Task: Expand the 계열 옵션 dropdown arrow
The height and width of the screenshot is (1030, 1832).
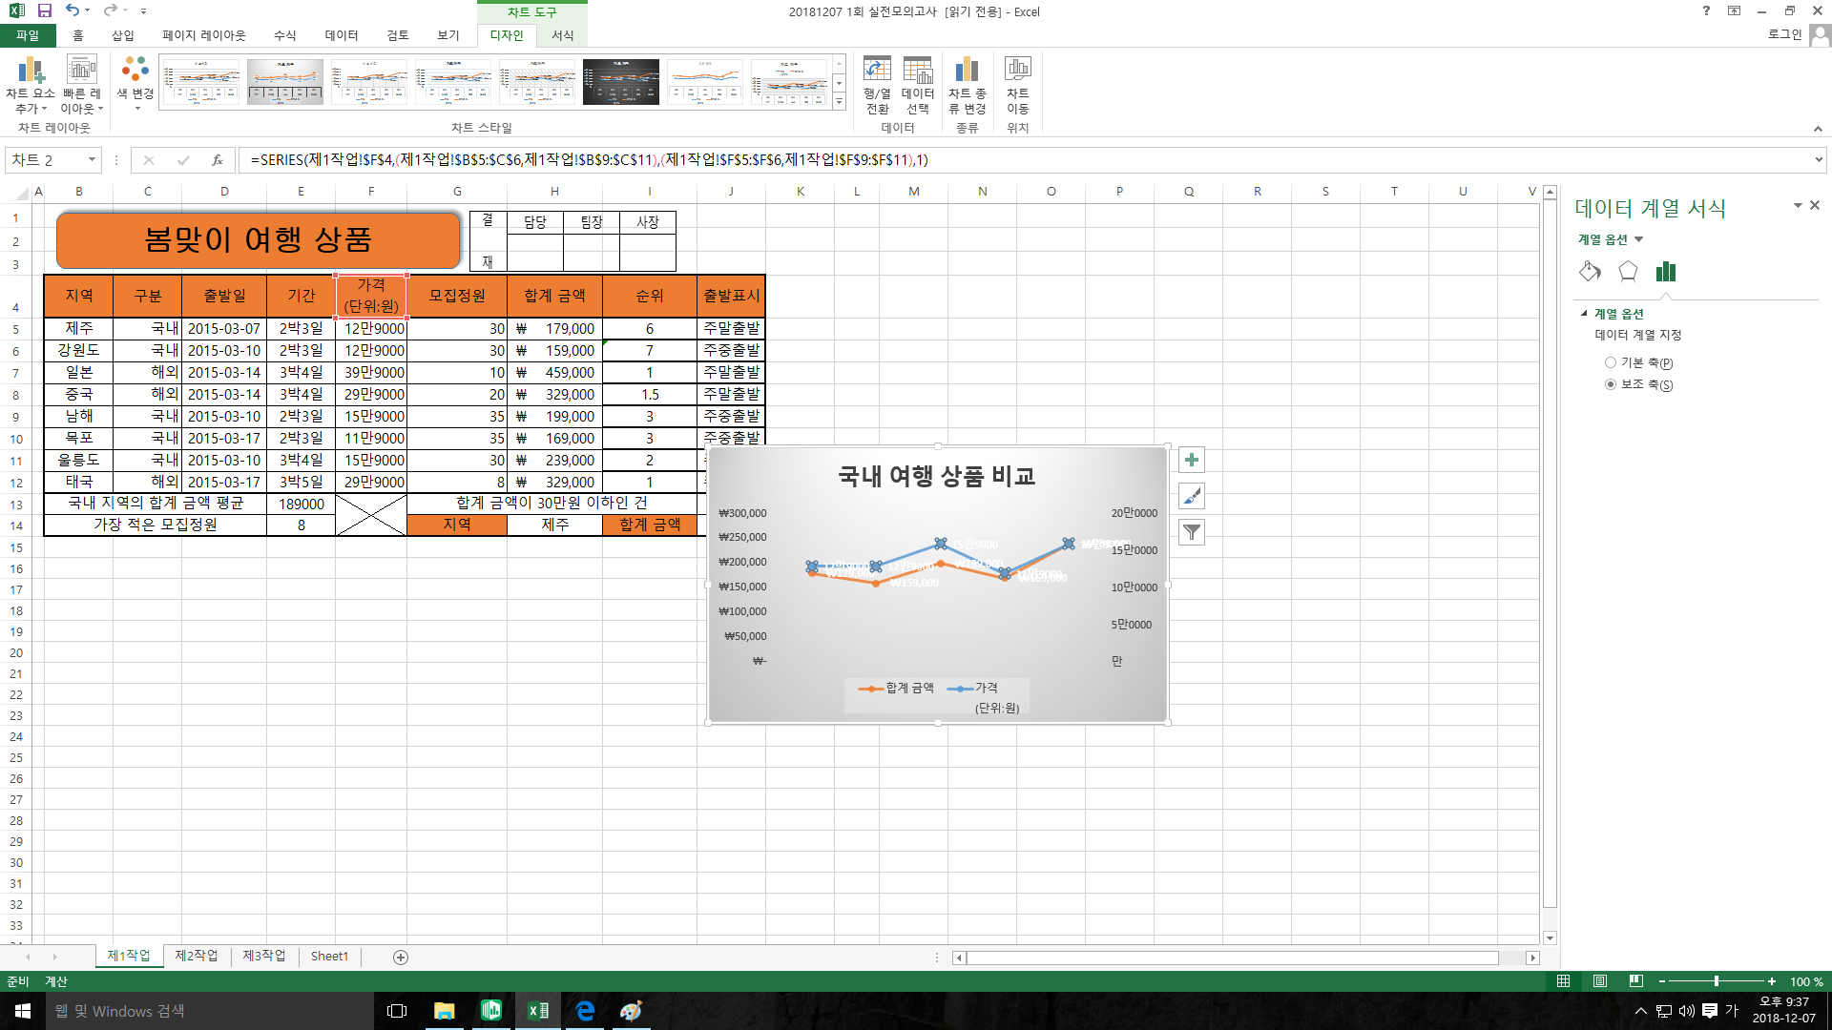Action: [1639, 239]
